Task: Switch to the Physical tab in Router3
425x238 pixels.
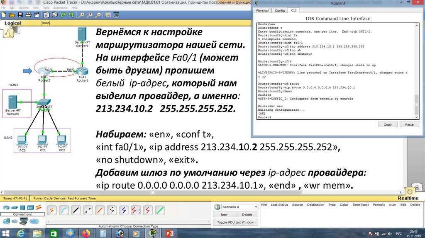Action: click(262, 10)
